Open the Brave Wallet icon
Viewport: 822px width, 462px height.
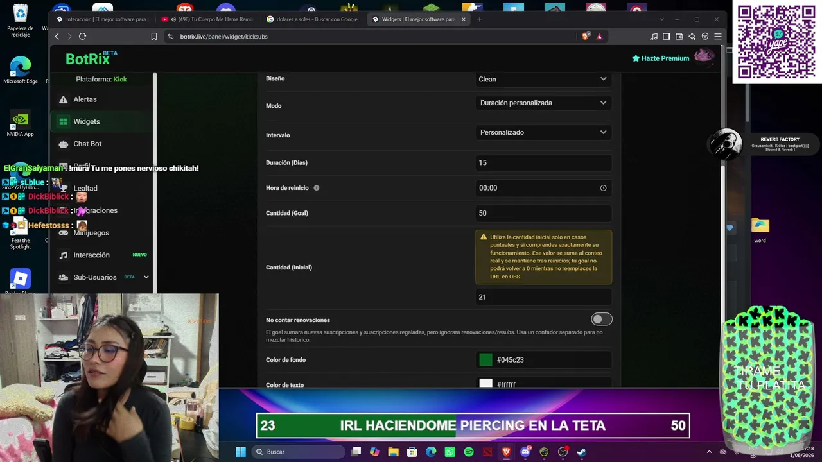(x=679, y=37)
